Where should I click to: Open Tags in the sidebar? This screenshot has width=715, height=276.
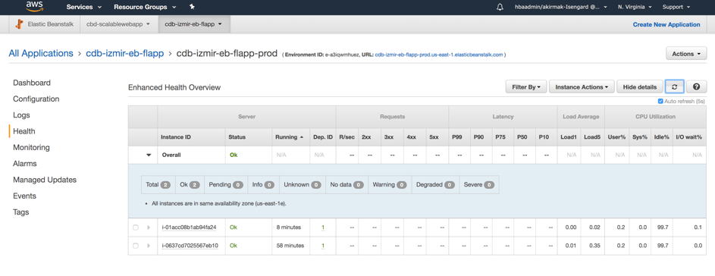[21, 212]
